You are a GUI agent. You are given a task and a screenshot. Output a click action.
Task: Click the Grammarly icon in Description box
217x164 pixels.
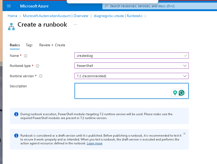click(x=181, y=93)
